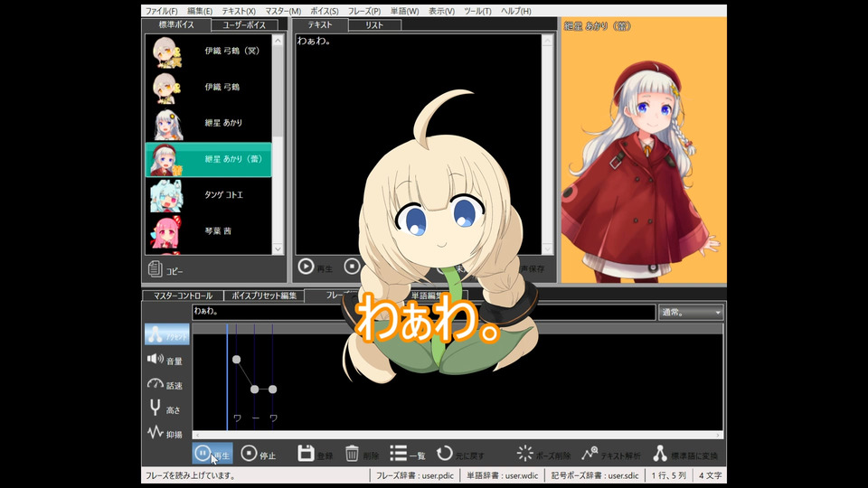The image size is (868, 488).
Task: Select the 高さ pitch editing mode
Action: tap(165, 408)
